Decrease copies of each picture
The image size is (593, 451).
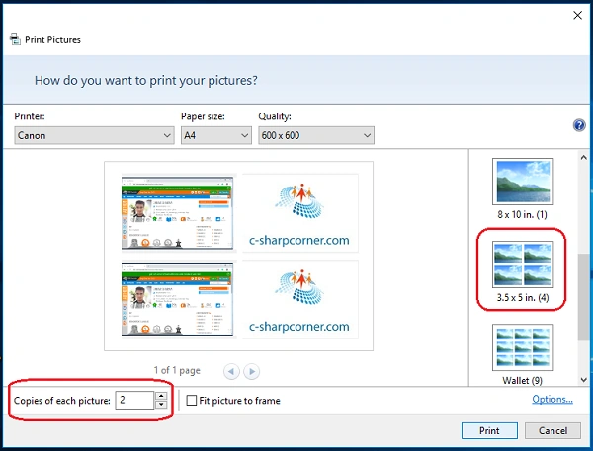pos(161,405)
